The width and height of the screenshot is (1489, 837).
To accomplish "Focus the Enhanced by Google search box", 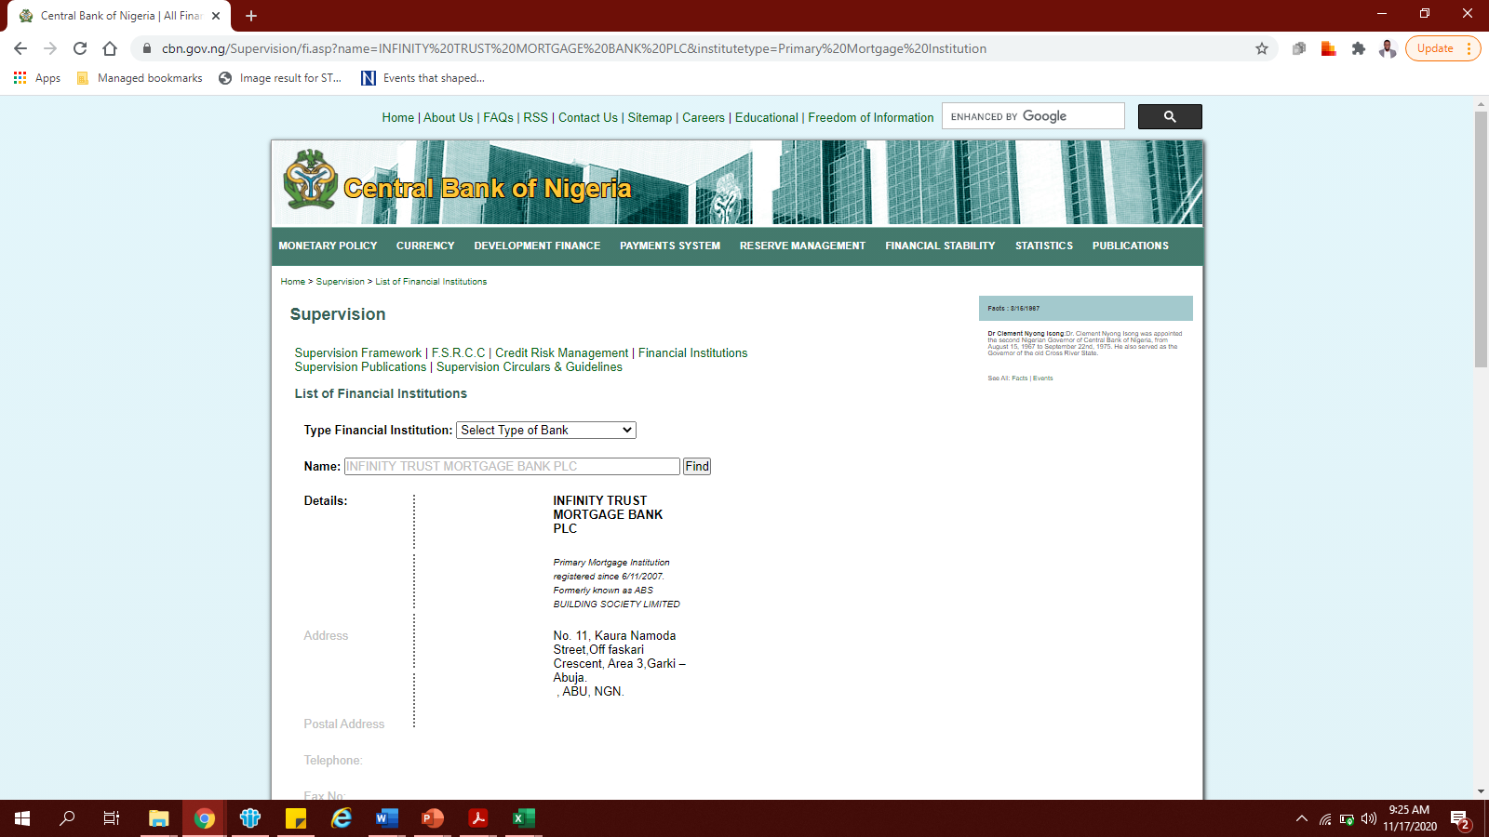I will coord(1033,116).
